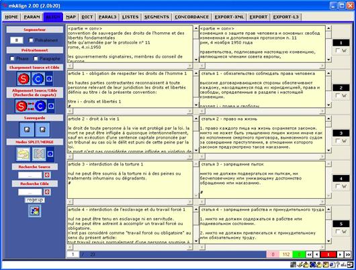The height and width of the screenshot is (270, 356).
Task: Click the pink counter box showing 0
Action: (273, 255)
